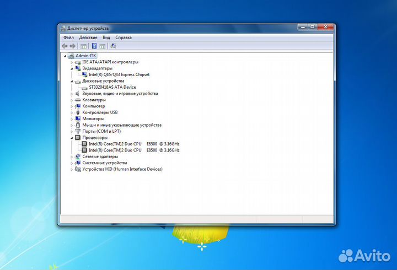Open the Вид menu
397x270 pixels.
click(x=106, y=37)
